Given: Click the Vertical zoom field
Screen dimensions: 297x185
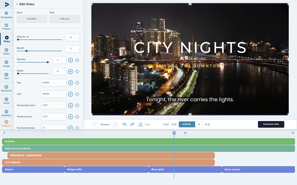Looking at the screenshot, I should point(54,116).
